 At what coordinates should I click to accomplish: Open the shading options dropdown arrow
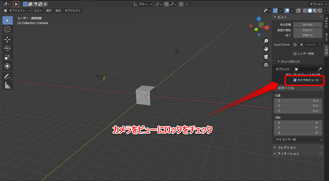coord(325,10)
